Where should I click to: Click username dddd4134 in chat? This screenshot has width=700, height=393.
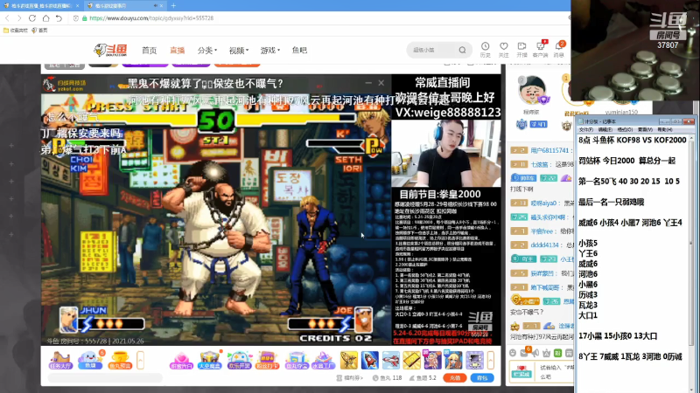pyautogui.click(x=544, y=245)
